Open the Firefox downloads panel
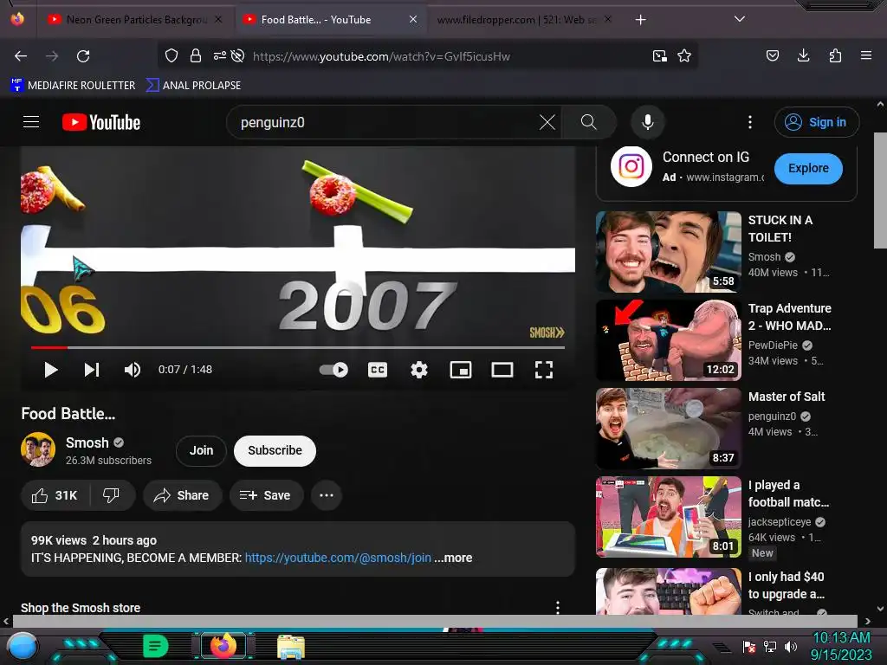Image resolution: width=887 pixels, height=665 pixels. point(803,55)
